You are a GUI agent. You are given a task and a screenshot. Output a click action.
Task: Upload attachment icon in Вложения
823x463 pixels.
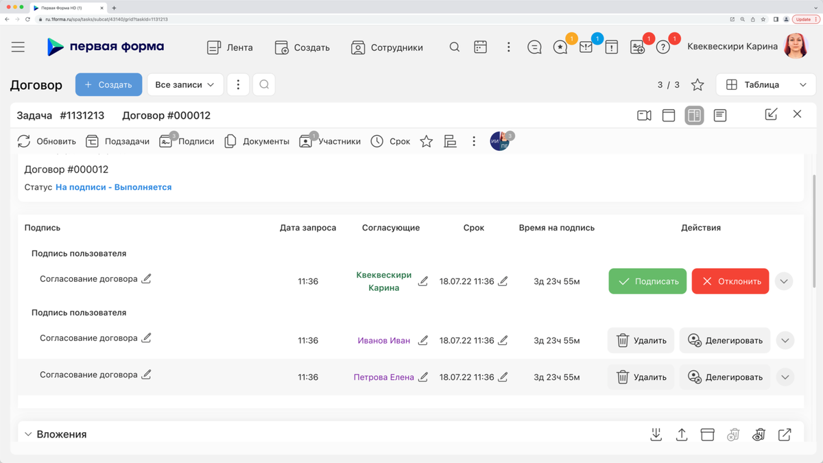[682, 434]
